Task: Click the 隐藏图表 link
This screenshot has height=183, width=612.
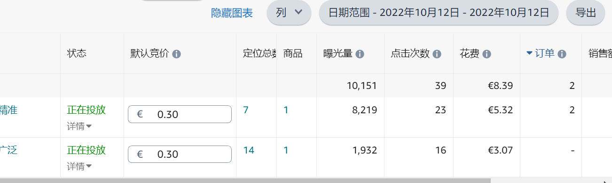Action: click(232, 13)
